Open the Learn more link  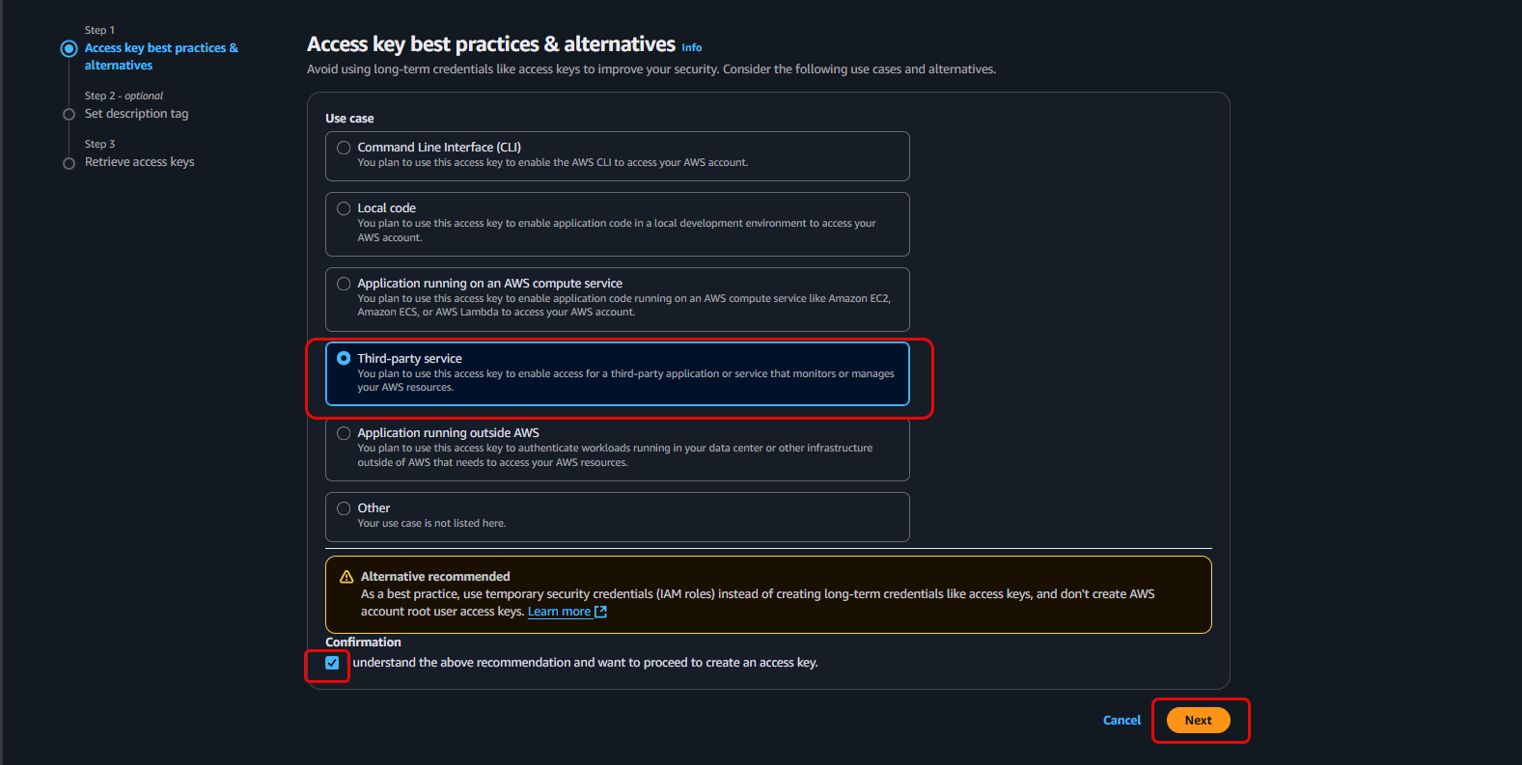558,611
